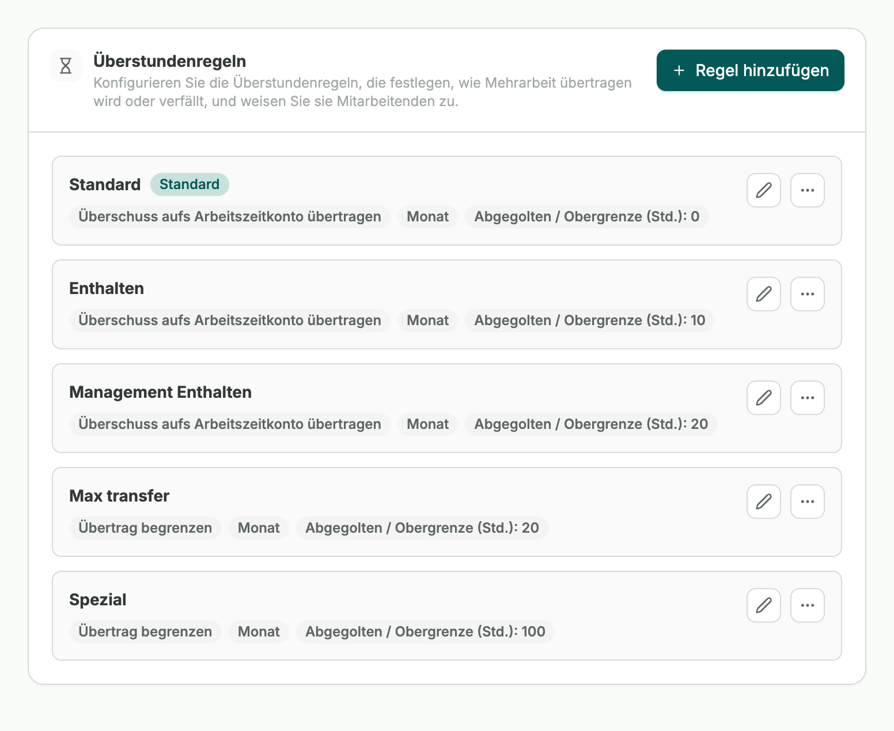Click Übertrag begrenzen tag in Spezial
The height and width of the screenshot is (731, 894).
tap(145, 632)
